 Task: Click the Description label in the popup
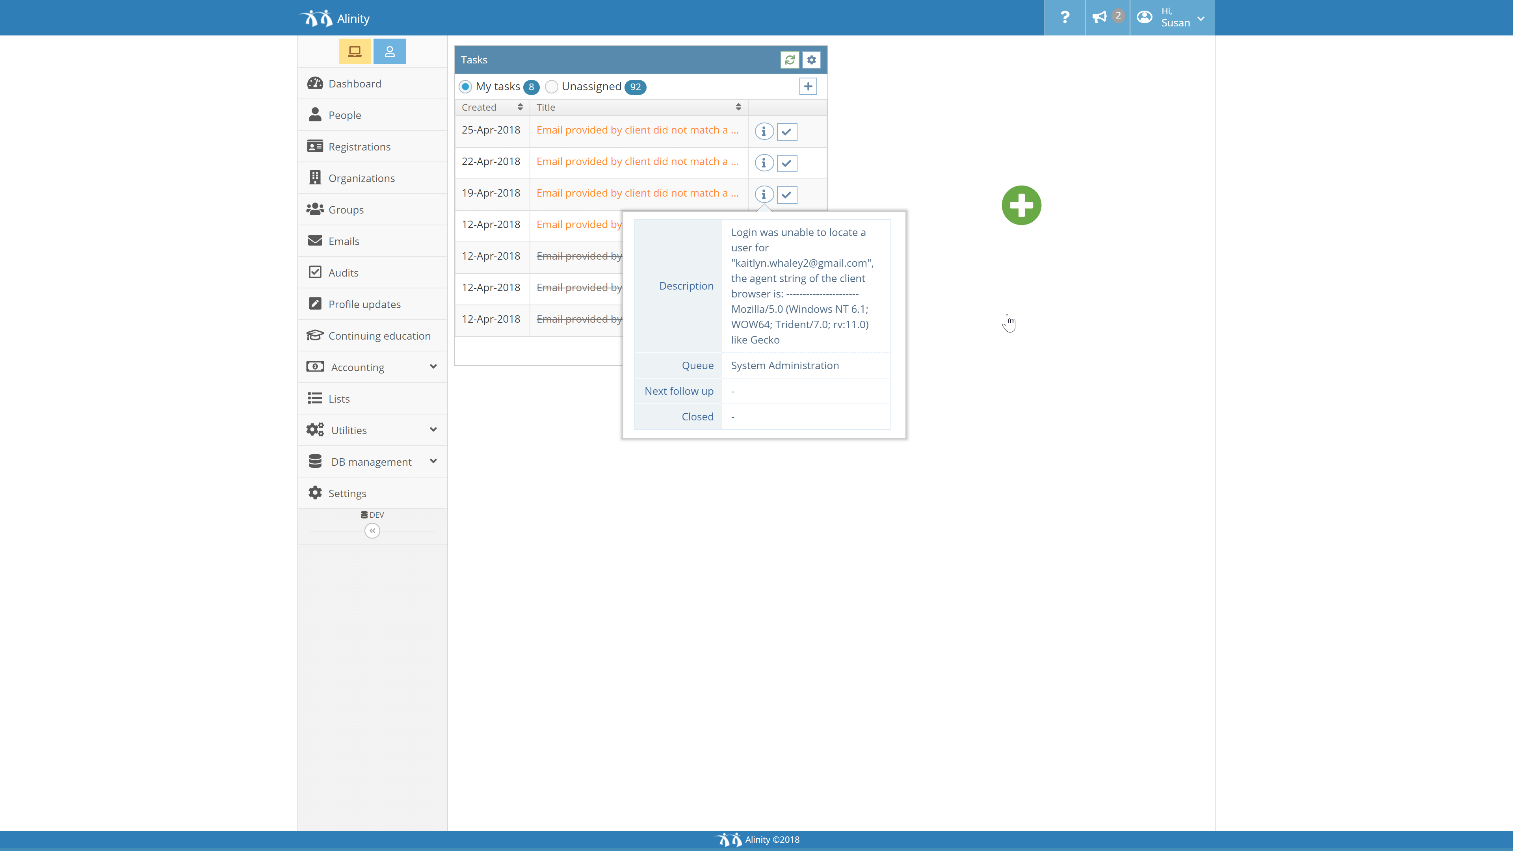[686, 286]
